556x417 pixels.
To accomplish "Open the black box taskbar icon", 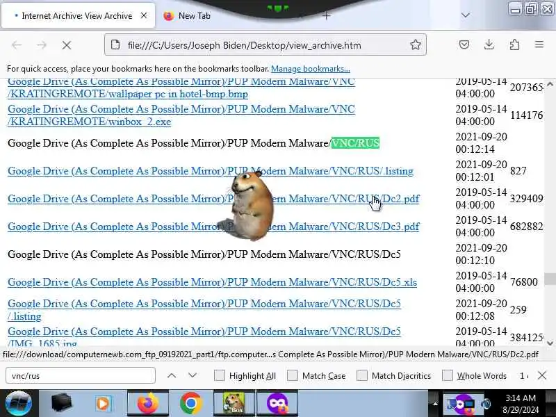I will pos(62,404).
